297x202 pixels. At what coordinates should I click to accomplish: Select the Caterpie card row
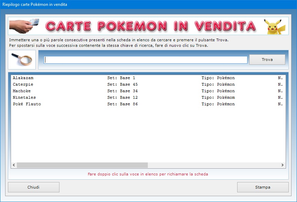click(x=23, y=85)
